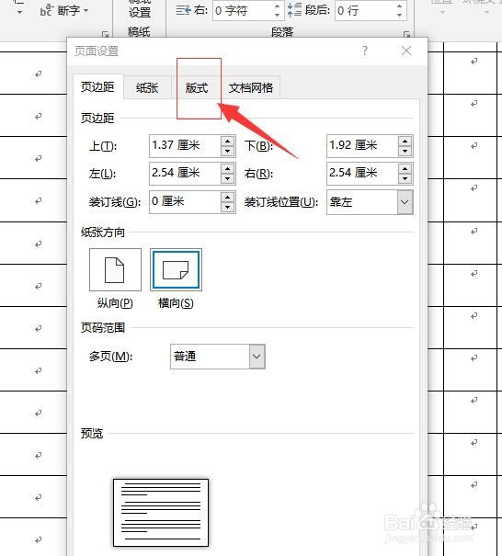Click the 上 margin input field
The height and width of the screenshot is (556, 502).
[185, 146]
